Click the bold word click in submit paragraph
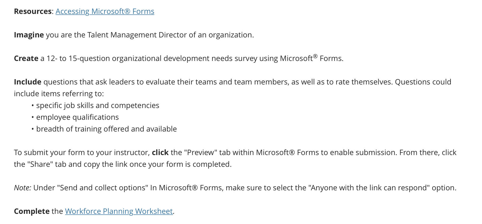 coord(160,153)
